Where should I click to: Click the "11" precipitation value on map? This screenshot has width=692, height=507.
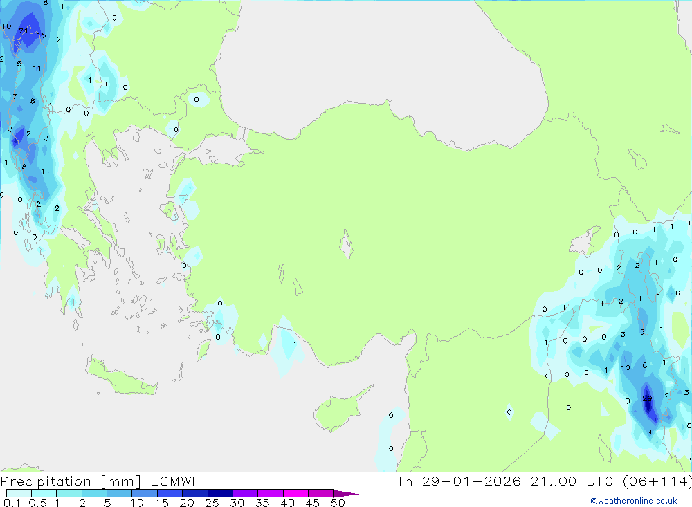[x=37, y=68]
